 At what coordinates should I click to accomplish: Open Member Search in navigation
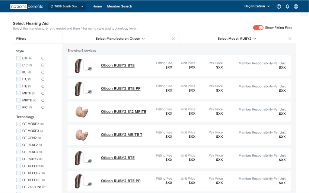(x=120, y=6)
